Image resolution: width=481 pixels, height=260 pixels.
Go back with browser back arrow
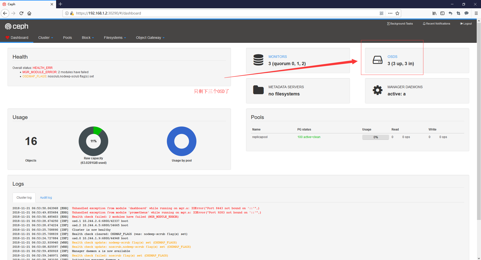[x=5, y=13]
